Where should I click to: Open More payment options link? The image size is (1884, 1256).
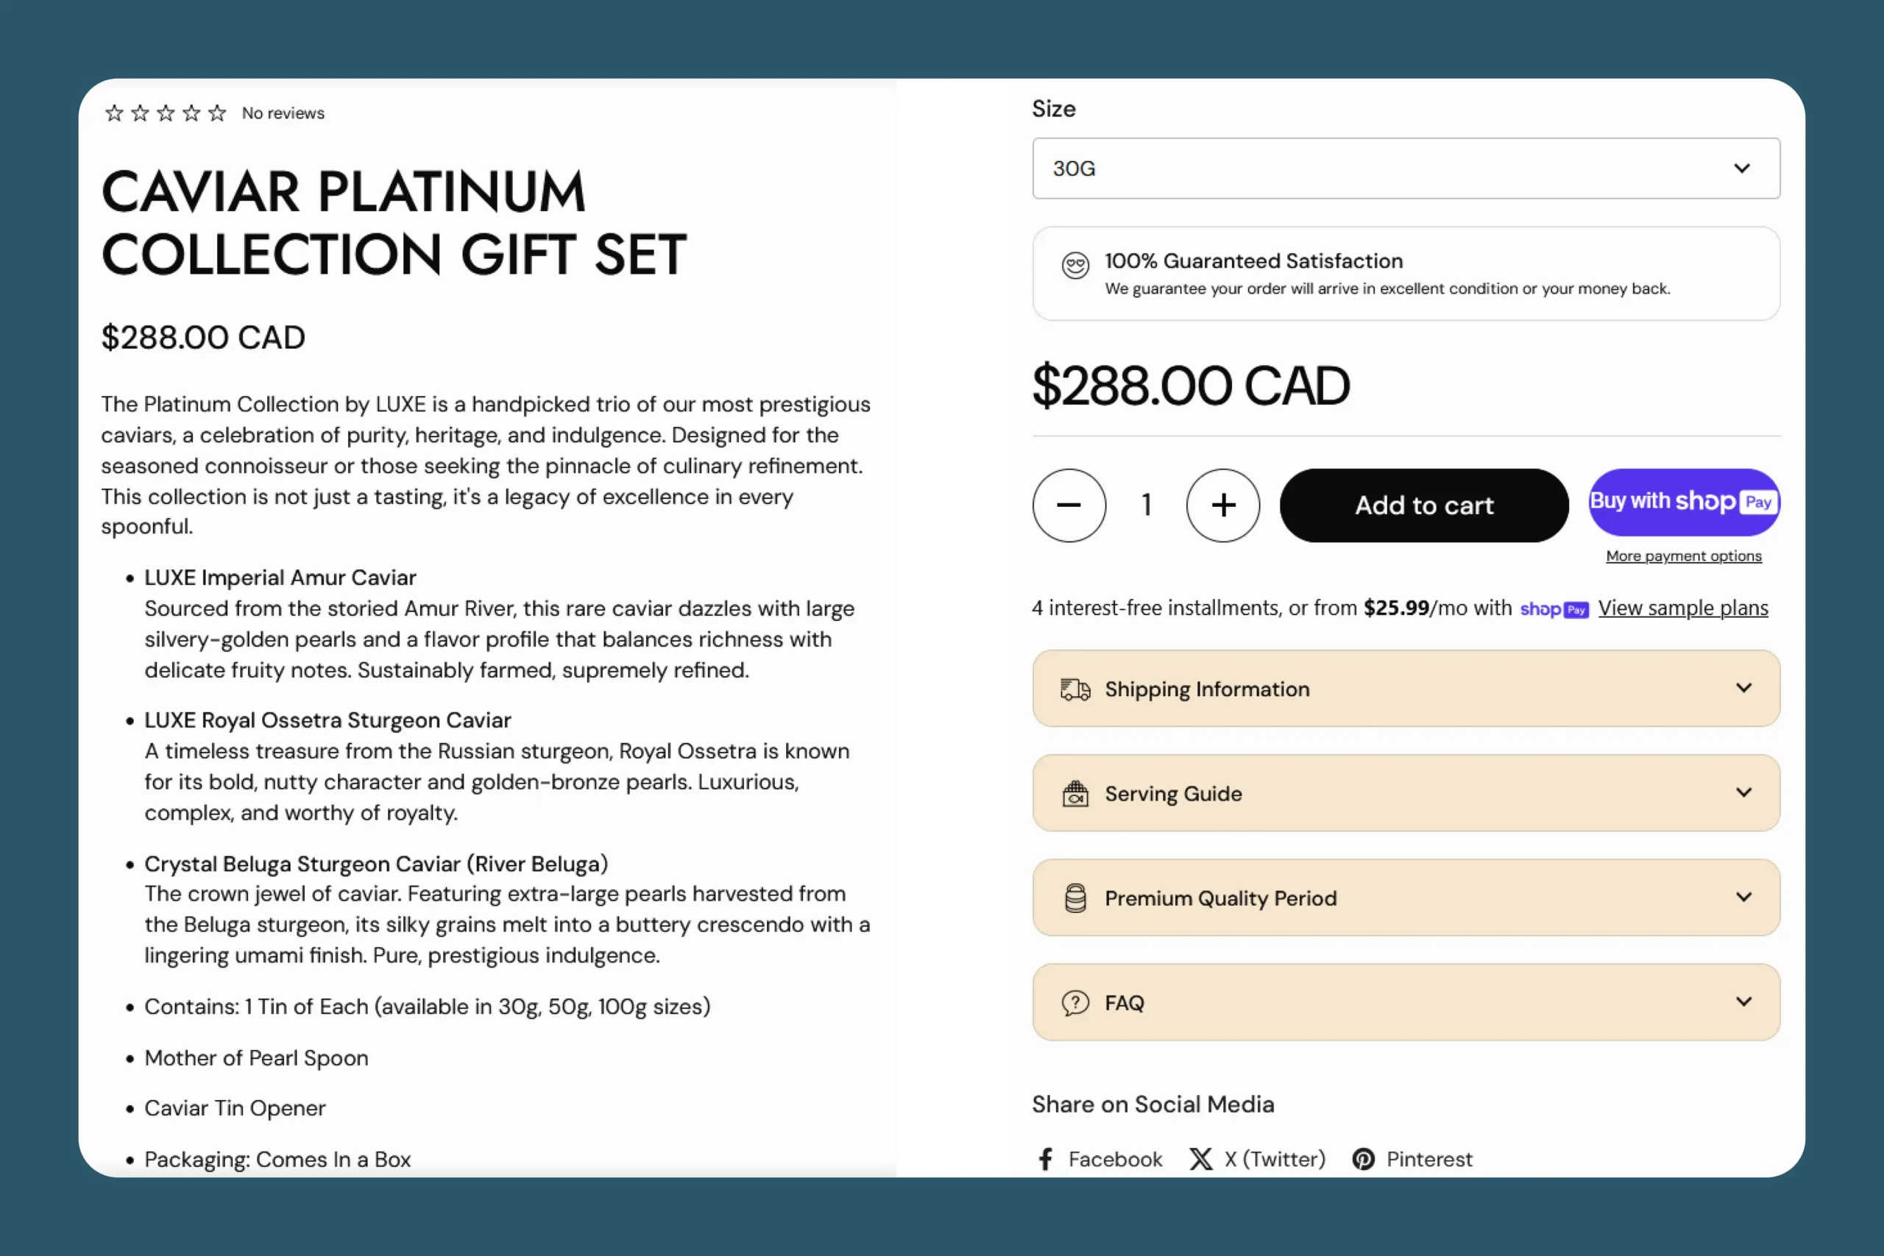(x=1683, y=556)
